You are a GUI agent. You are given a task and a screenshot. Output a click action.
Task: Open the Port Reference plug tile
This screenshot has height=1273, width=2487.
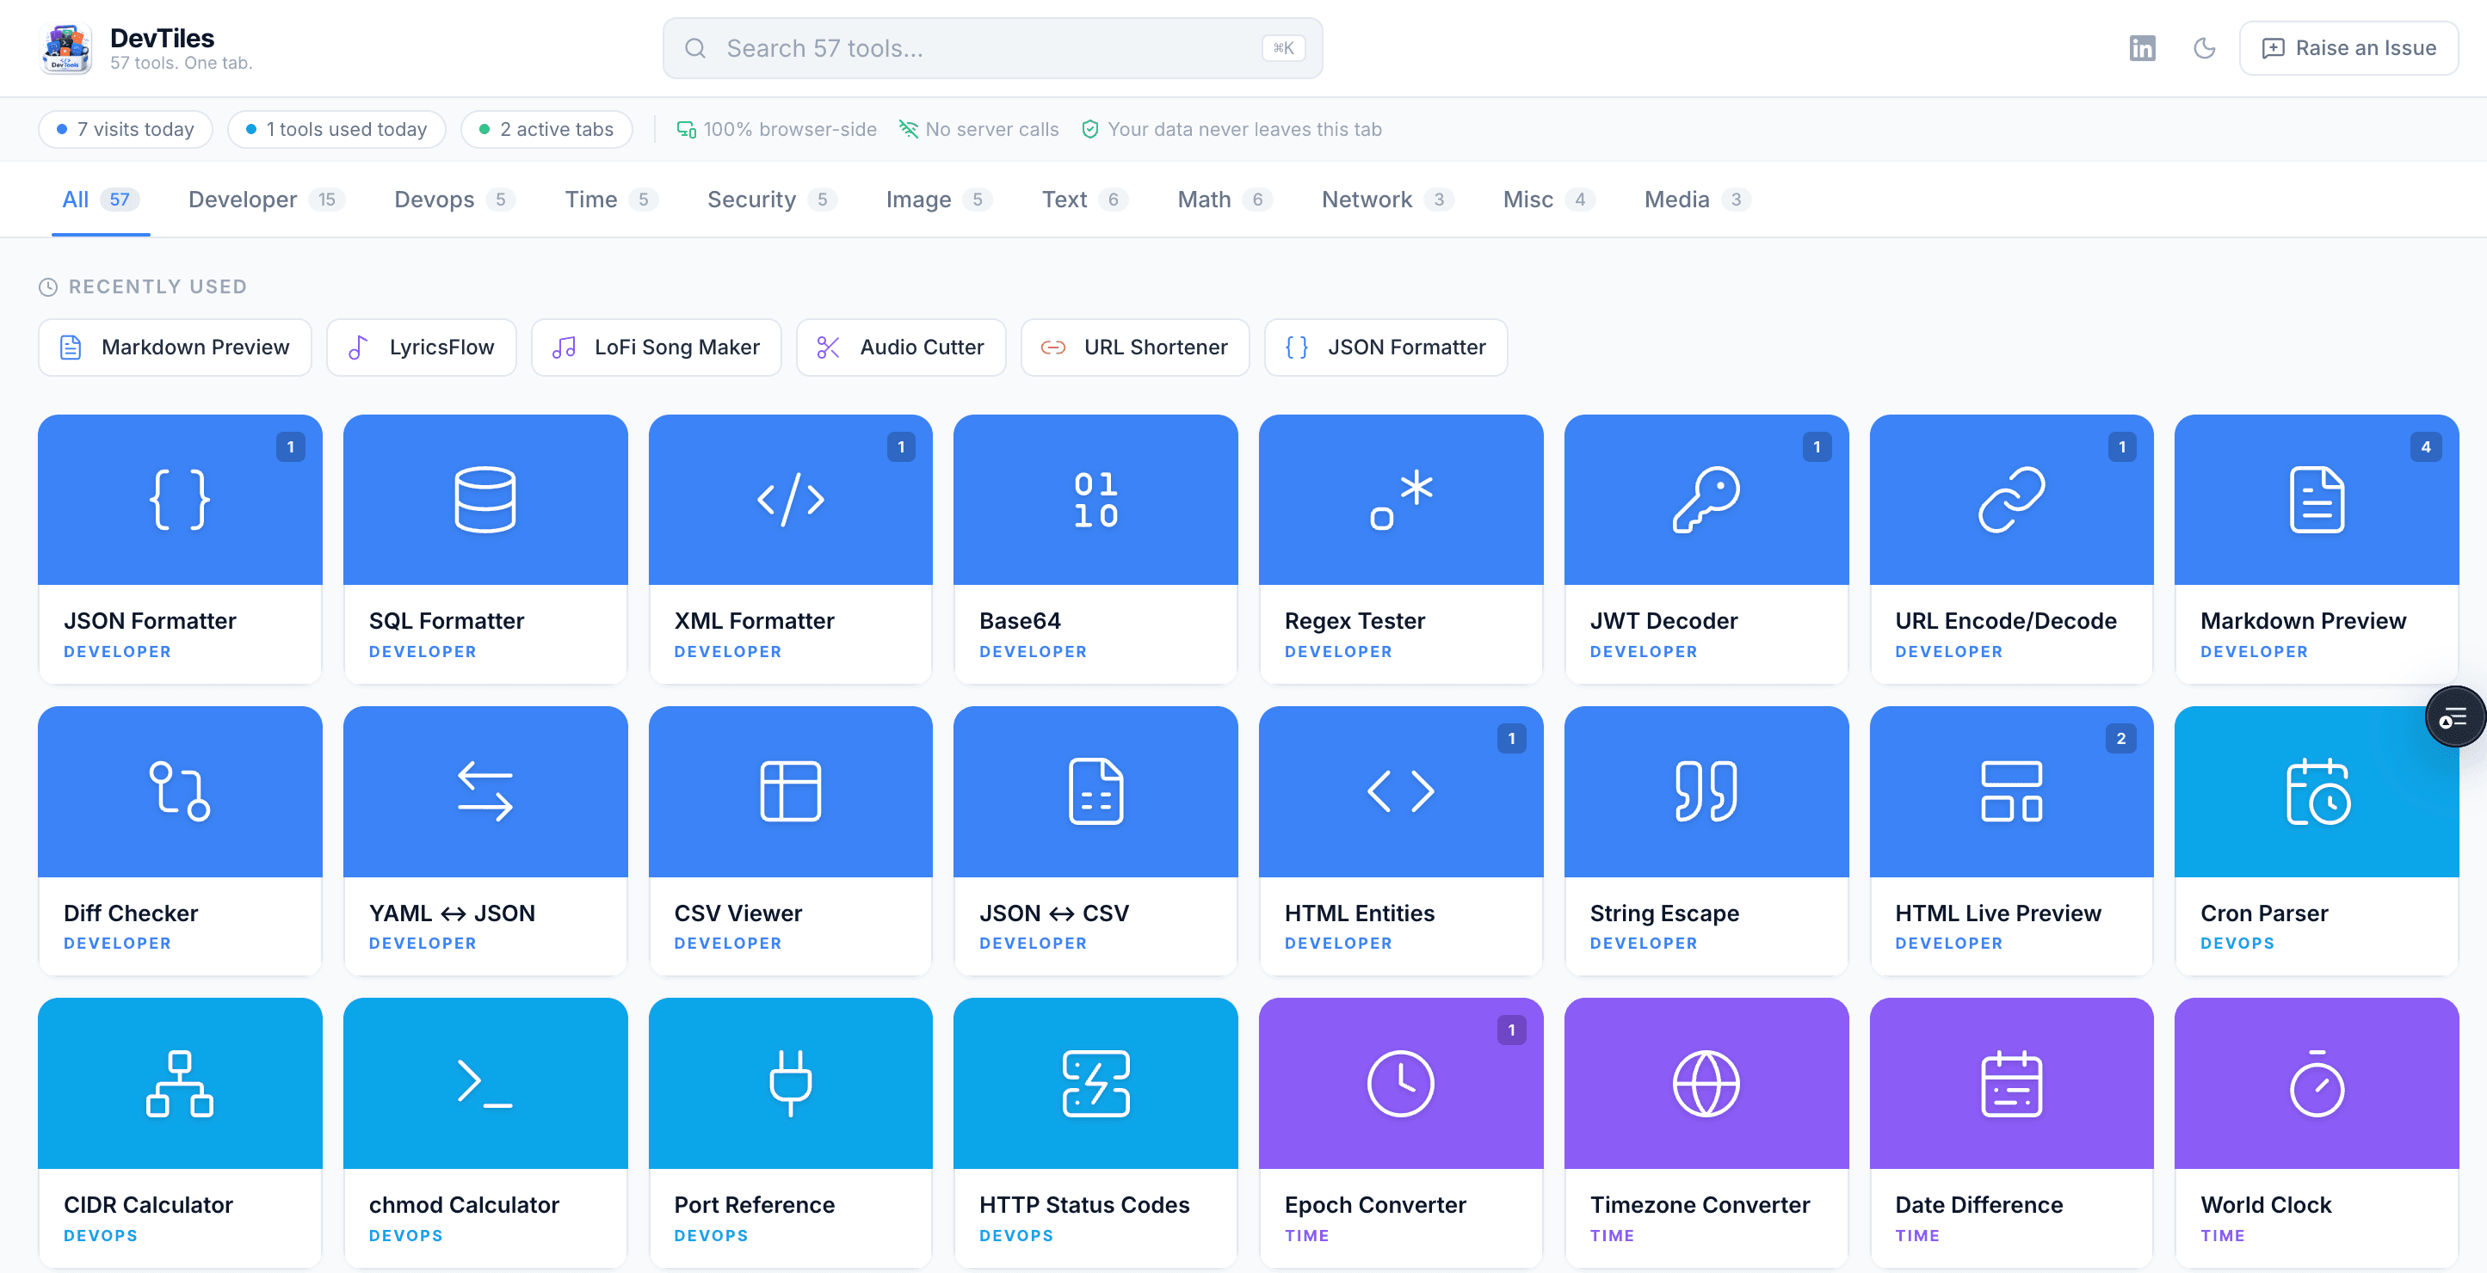point(790,1132)
